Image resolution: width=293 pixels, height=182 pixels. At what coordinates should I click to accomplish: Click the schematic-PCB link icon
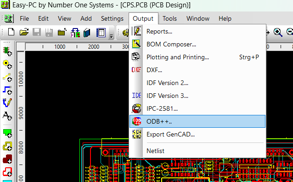[x=75, y=33]
